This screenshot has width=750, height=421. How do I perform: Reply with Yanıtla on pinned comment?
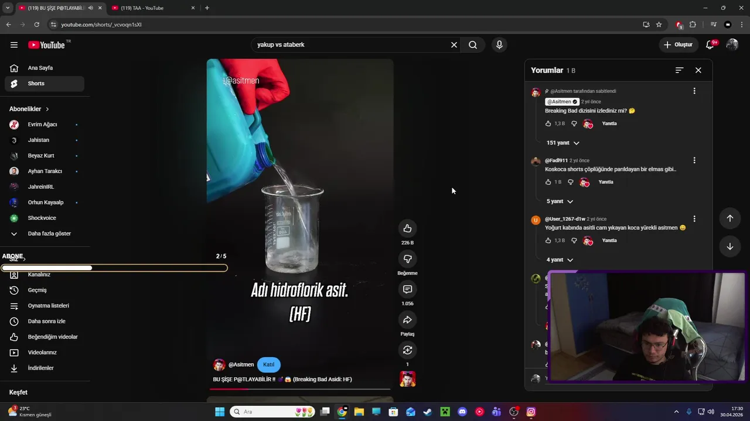coord(609,123)
